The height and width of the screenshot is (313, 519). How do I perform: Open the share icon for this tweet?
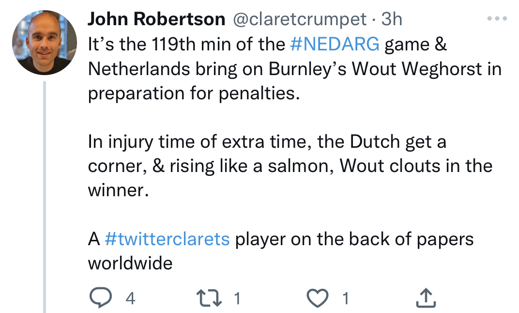[426, 298]
